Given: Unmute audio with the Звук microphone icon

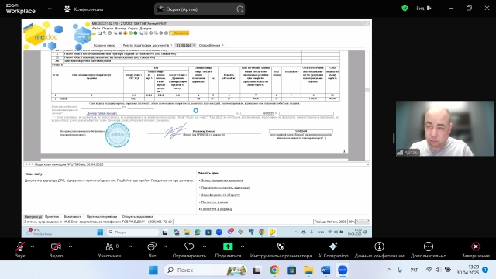Looking at the screenshot, I should (x=20, y=246).
